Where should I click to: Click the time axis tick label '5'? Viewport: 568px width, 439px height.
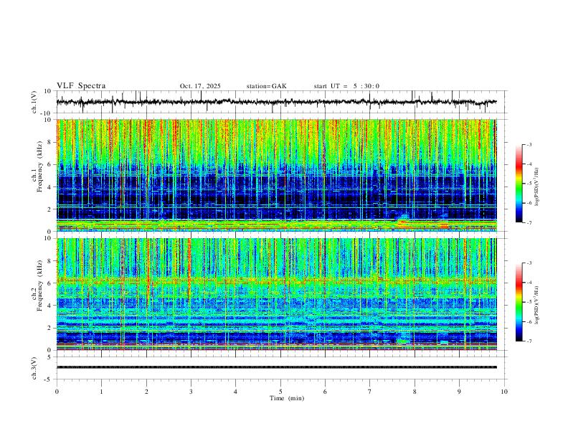(280, 392)
